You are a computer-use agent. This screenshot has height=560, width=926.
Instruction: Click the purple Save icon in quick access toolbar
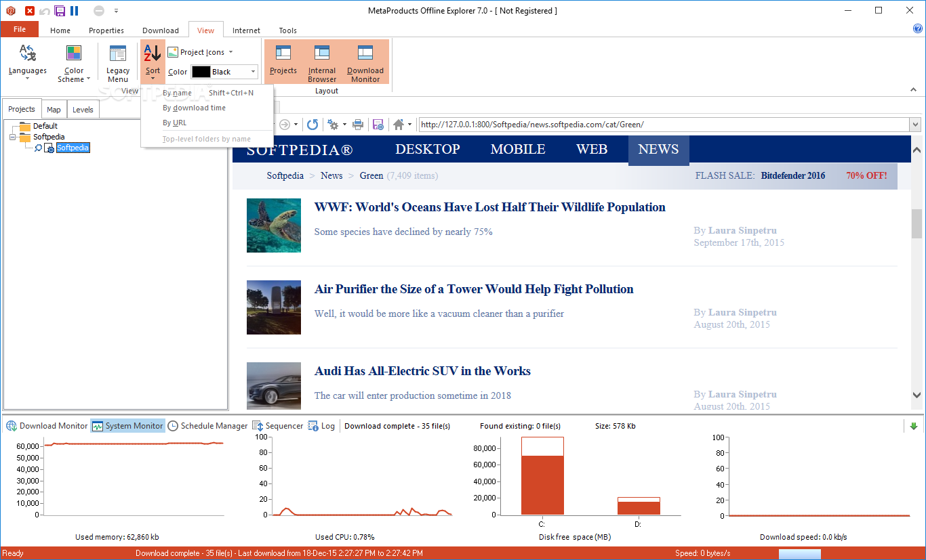tap(60, 11)
